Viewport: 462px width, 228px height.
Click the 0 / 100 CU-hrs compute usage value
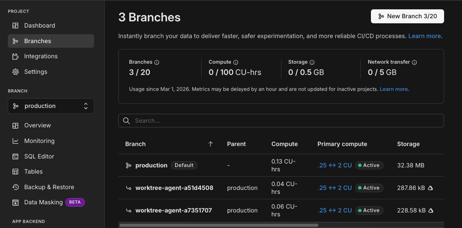point(235,72)
